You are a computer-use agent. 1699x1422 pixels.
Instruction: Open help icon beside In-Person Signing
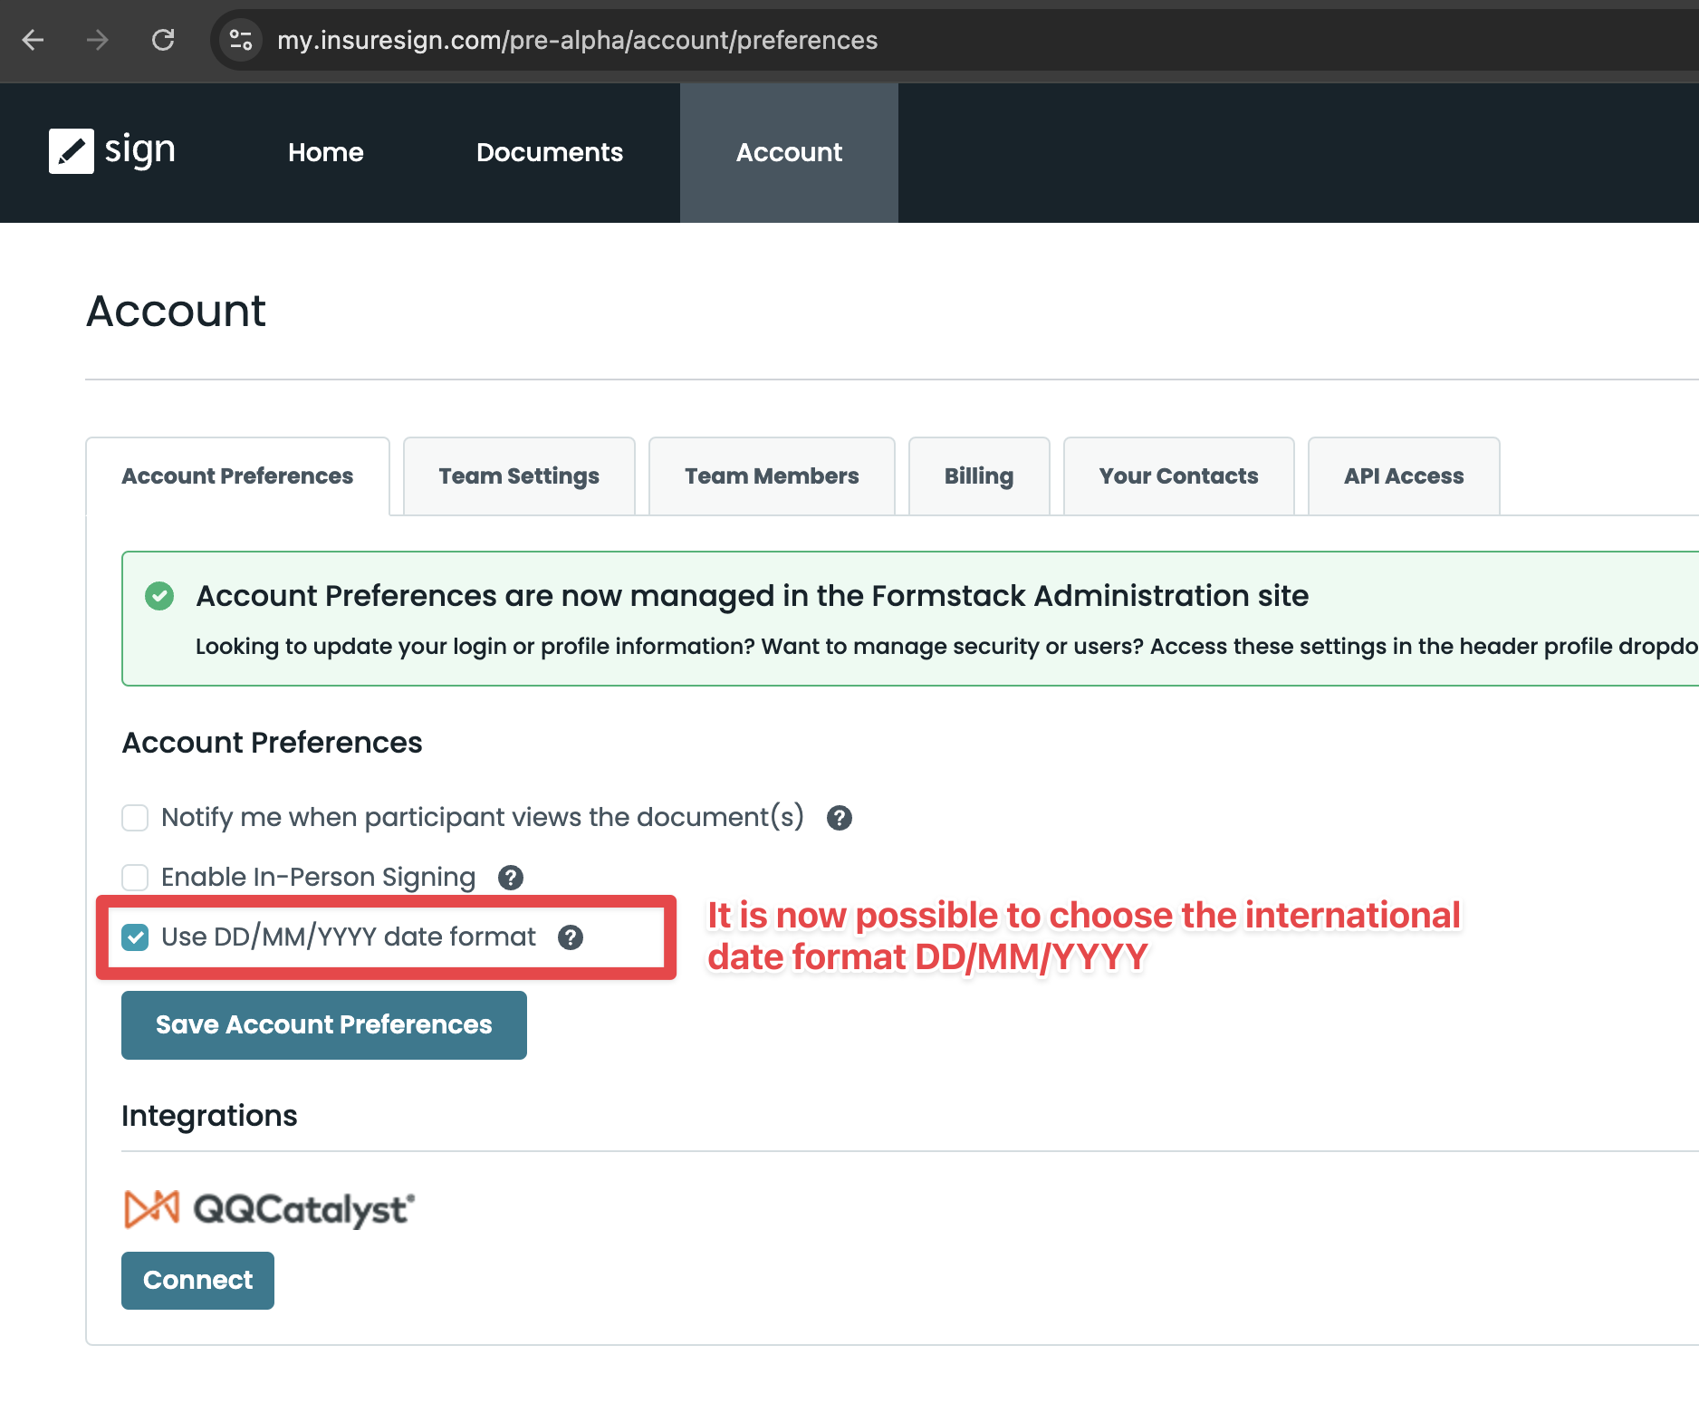coord(511,878)
